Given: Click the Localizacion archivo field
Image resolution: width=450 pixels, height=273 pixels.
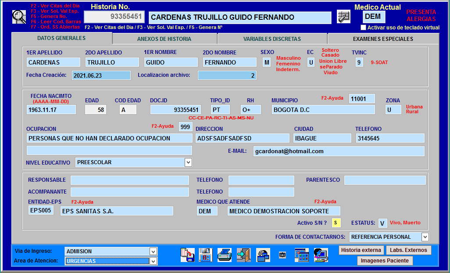Looking at the screenshot, I should pyautogui.click(x=227, y=75).
